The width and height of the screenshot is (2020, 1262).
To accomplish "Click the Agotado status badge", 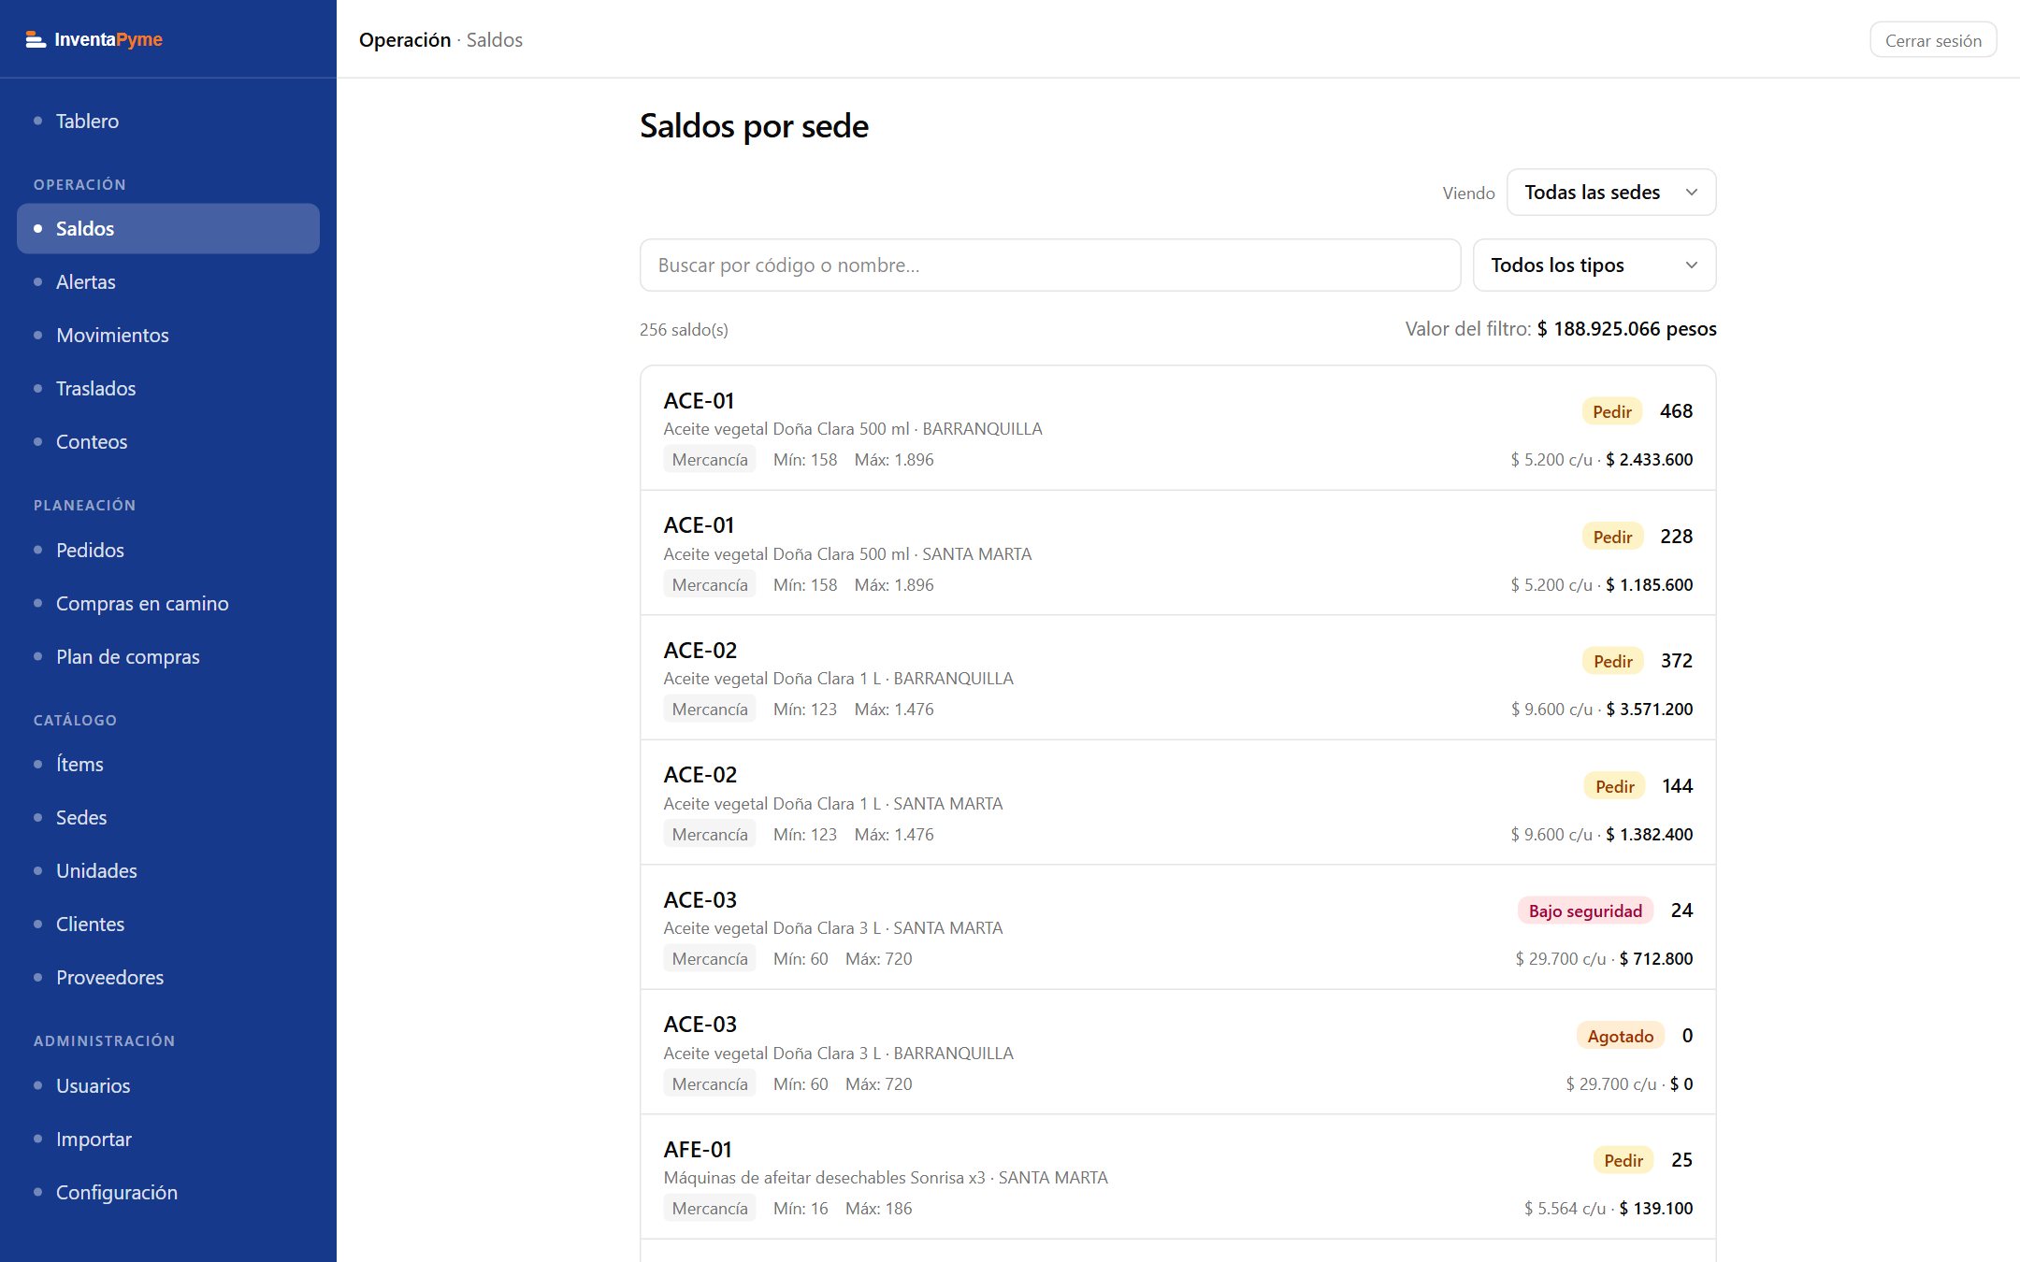I will click(x=1620, y=1036).
